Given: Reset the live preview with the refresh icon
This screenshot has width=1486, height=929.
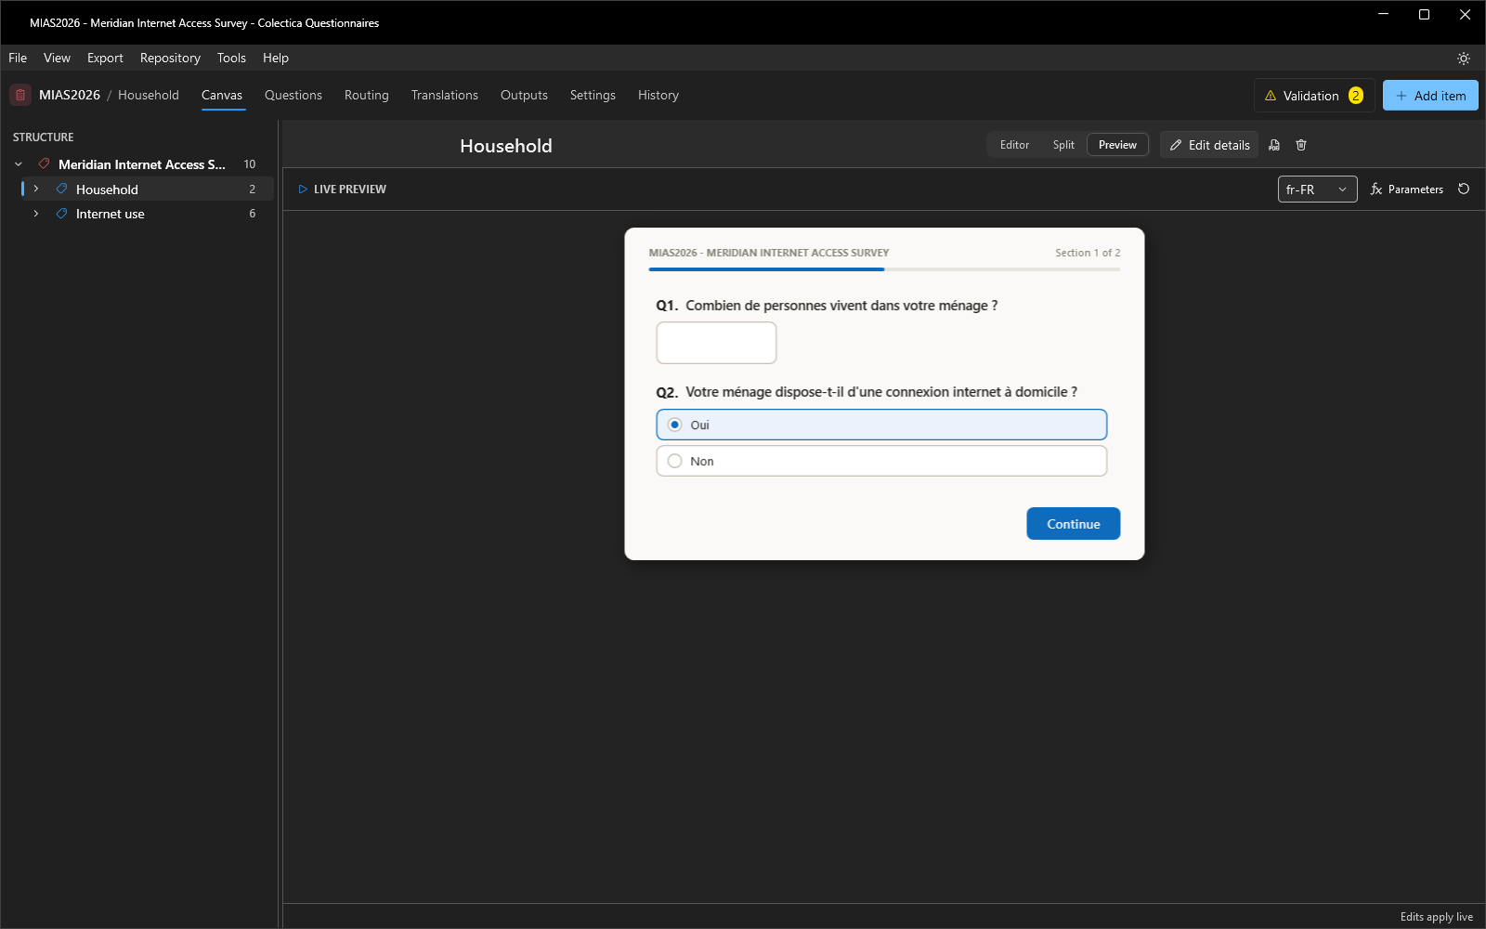Looking at the screenshot, I should tap(1464, 189).
